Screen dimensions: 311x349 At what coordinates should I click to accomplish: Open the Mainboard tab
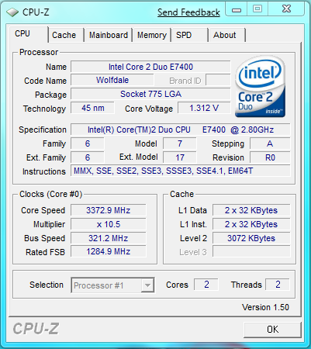coord(109,35)
